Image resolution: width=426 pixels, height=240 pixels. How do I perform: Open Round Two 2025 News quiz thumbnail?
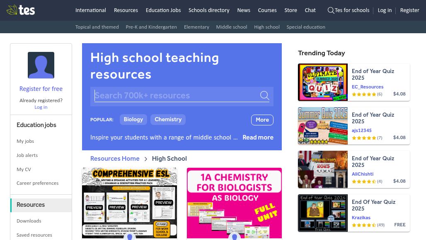click(323, 169)
